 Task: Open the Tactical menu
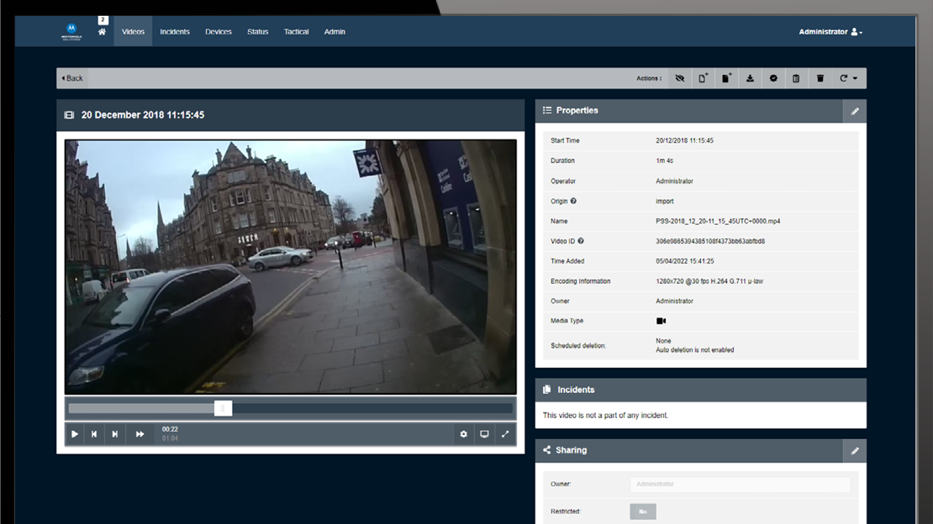[296, 32]
